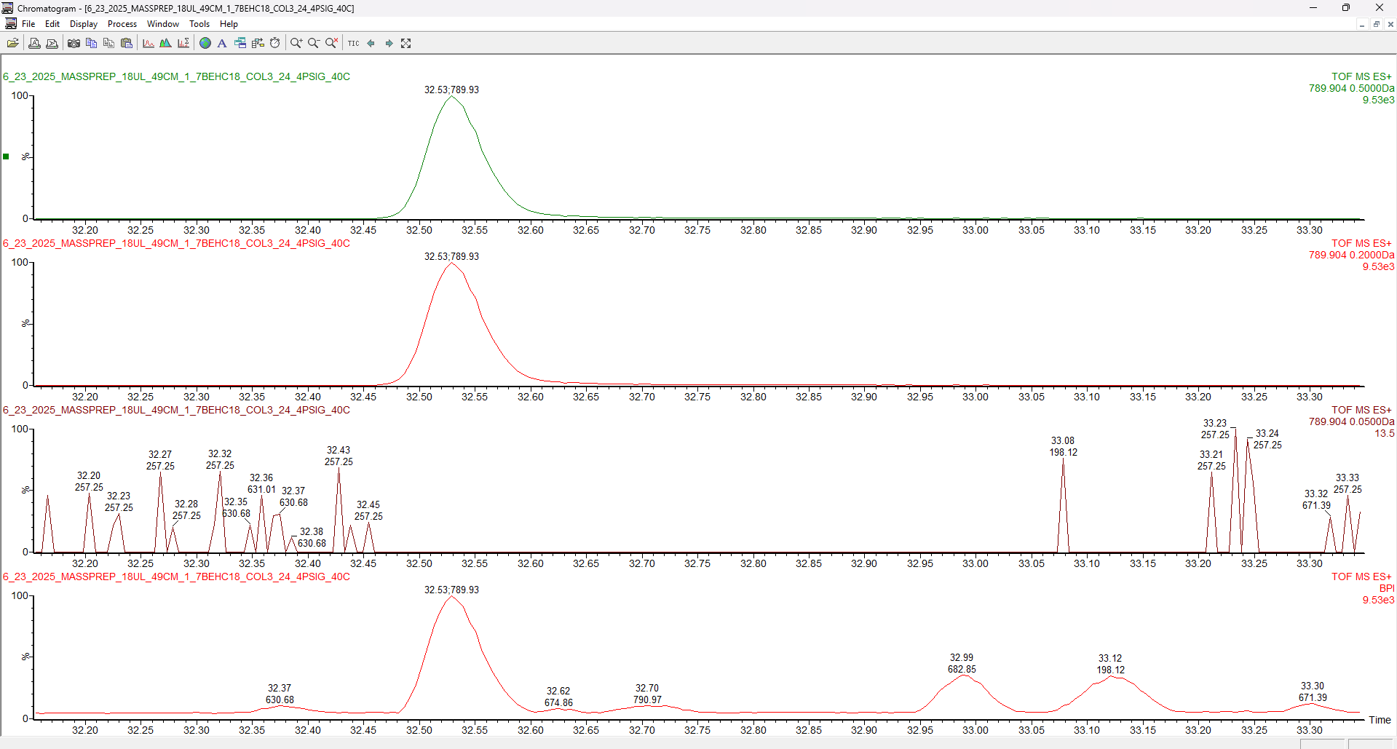Viewport: 1397px width, 749px height.
Task: Click the green '789.904 0.5000Da' label
Action: click(x=1352, y=88)
